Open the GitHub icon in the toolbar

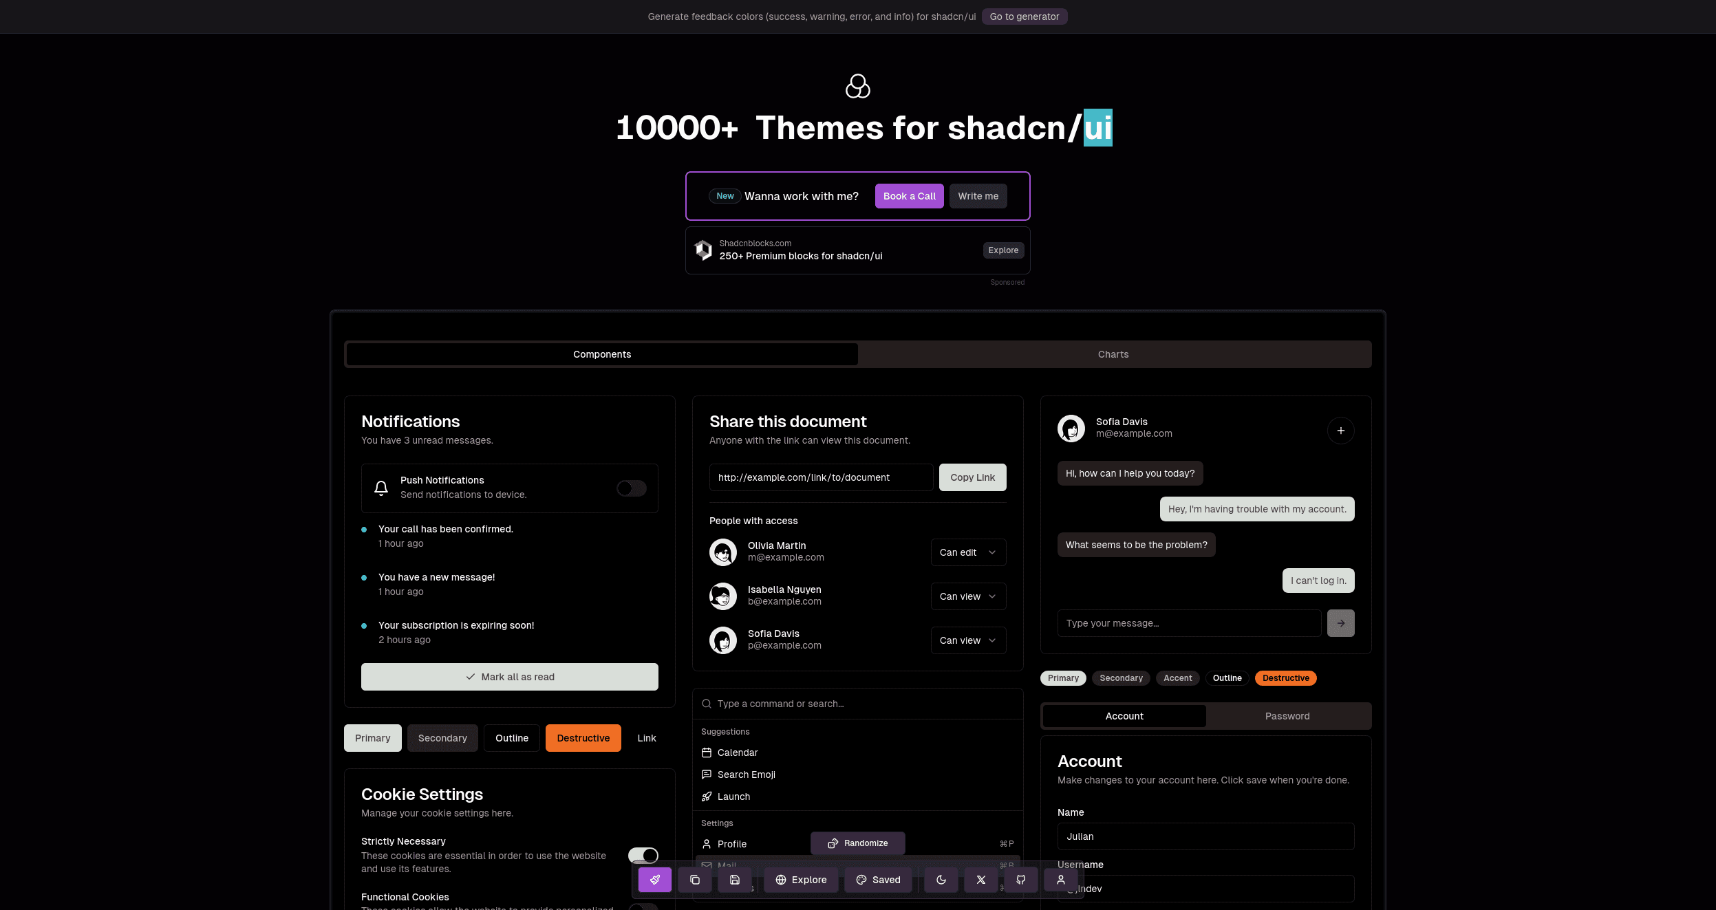1020,880
